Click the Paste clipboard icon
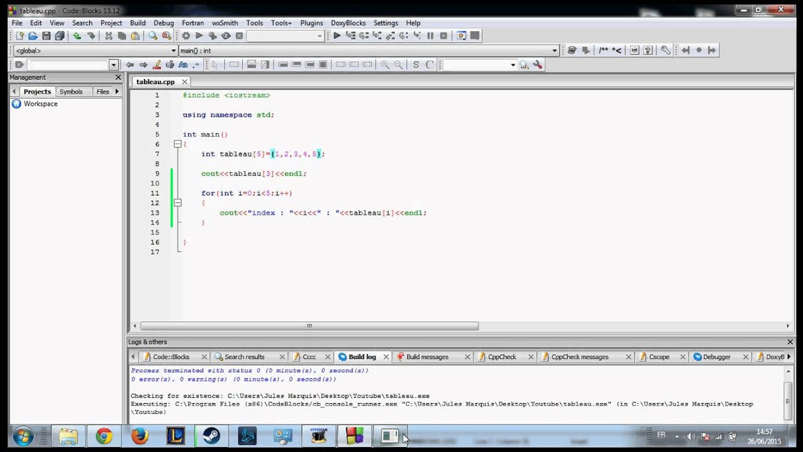Screen dimensions: 803x452 135,36
